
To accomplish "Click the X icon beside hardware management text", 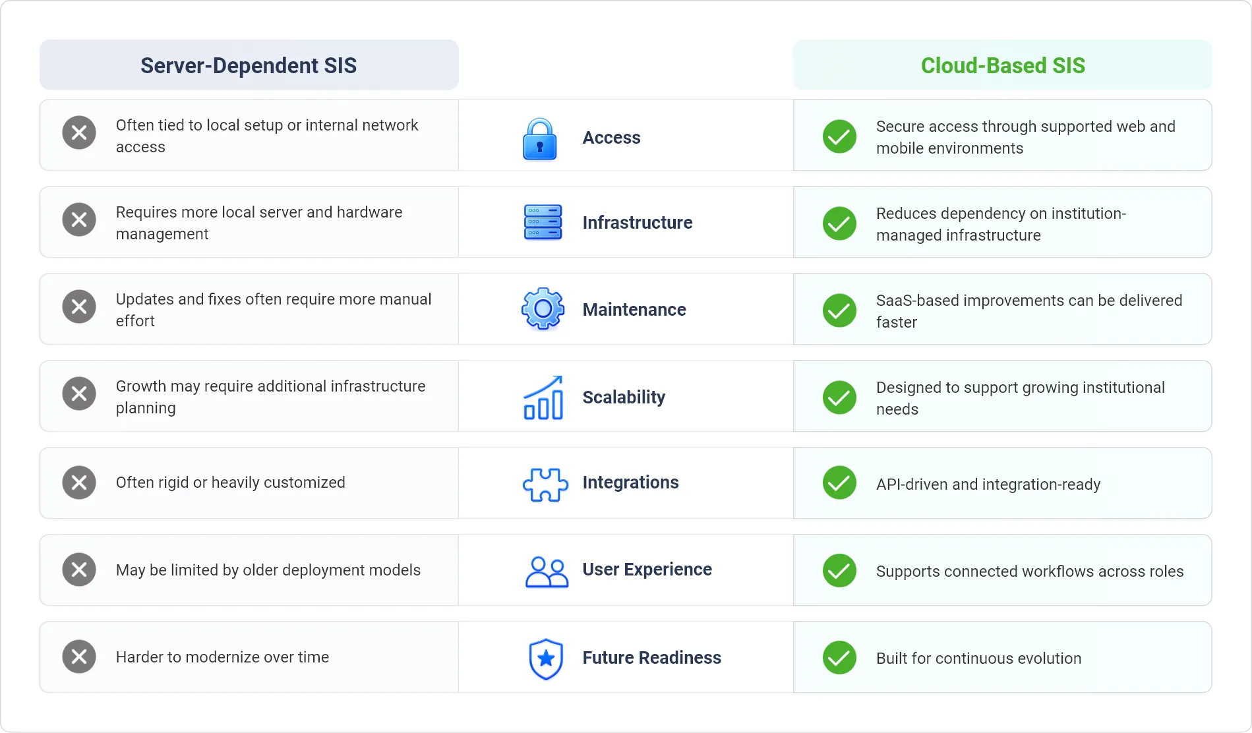I will 79,220.
